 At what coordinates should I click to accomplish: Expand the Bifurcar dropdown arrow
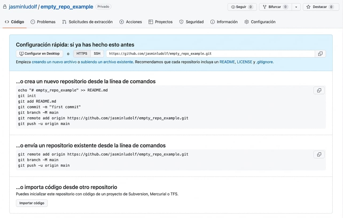(x=296, y=7)
